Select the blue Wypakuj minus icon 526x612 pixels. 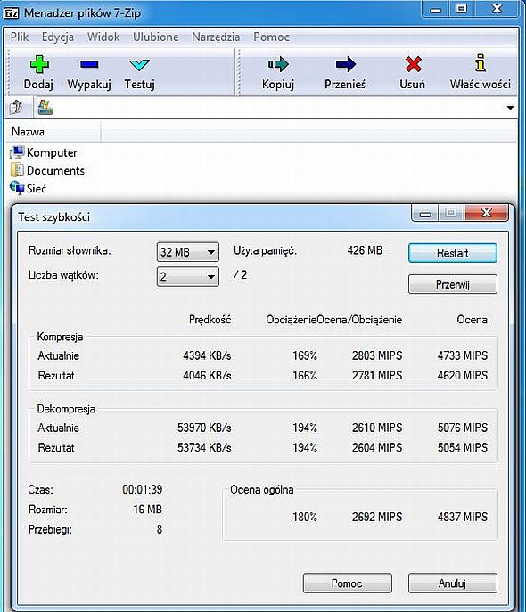point(89,64)
